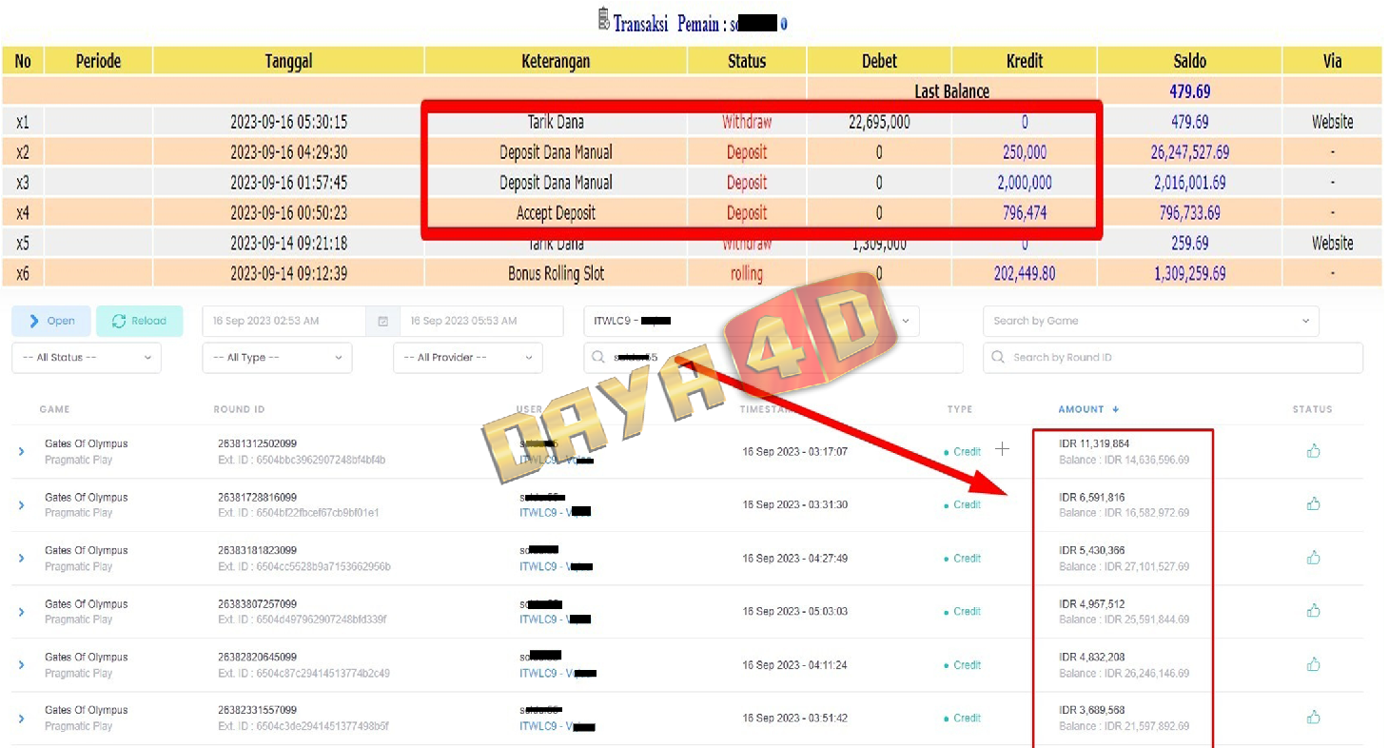The width and height of the screenshot is (1389, 748).
Task: Click thumbs-up icon for round 26383807257099
Action: [1313, 611]
